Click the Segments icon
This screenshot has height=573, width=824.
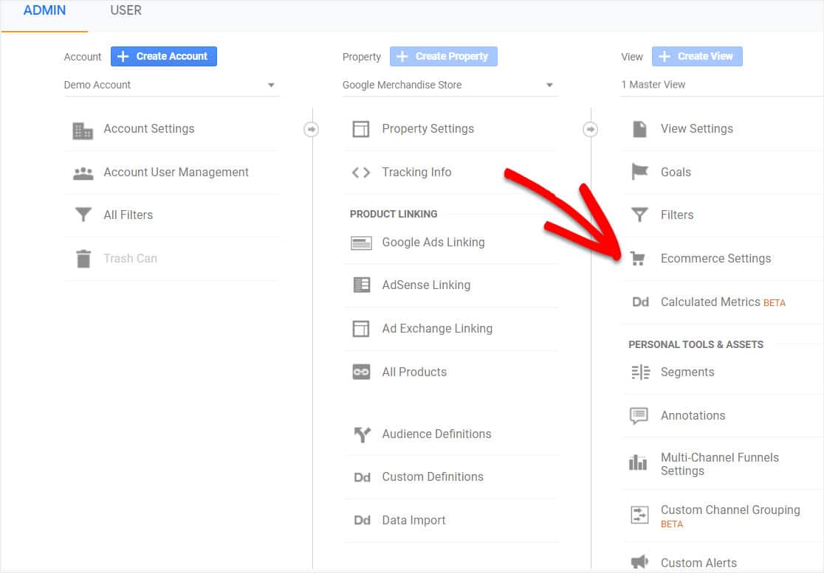tap(639, 372)
